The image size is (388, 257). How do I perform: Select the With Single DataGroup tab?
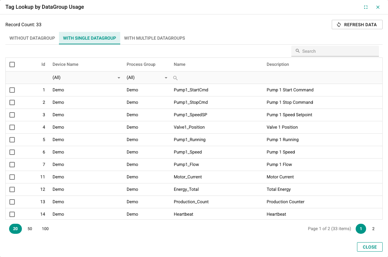click(89, 38)
